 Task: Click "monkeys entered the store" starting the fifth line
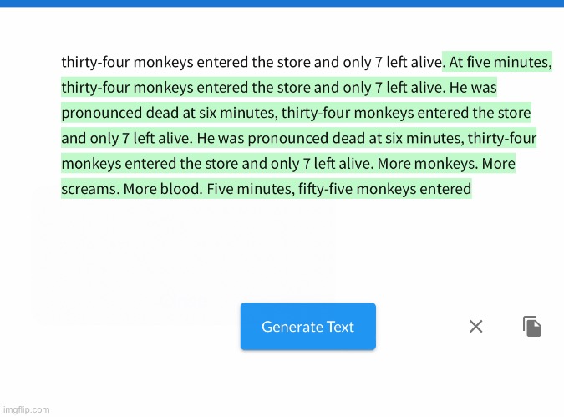pyautogui.click(x=150, y=164)
